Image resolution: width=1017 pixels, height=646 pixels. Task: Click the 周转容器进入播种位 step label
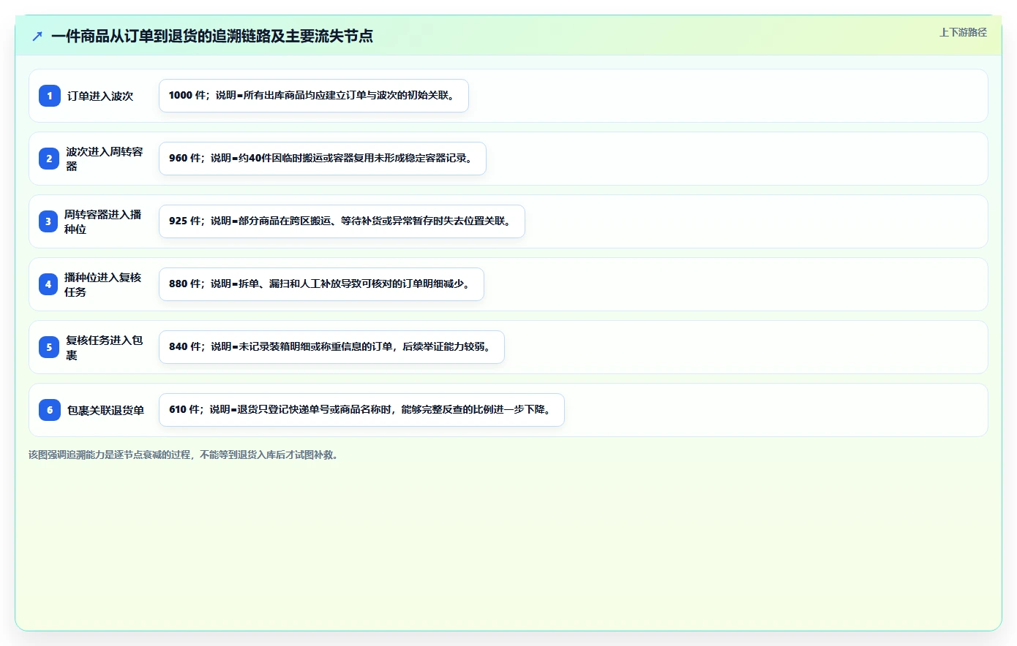click(103, 221)
